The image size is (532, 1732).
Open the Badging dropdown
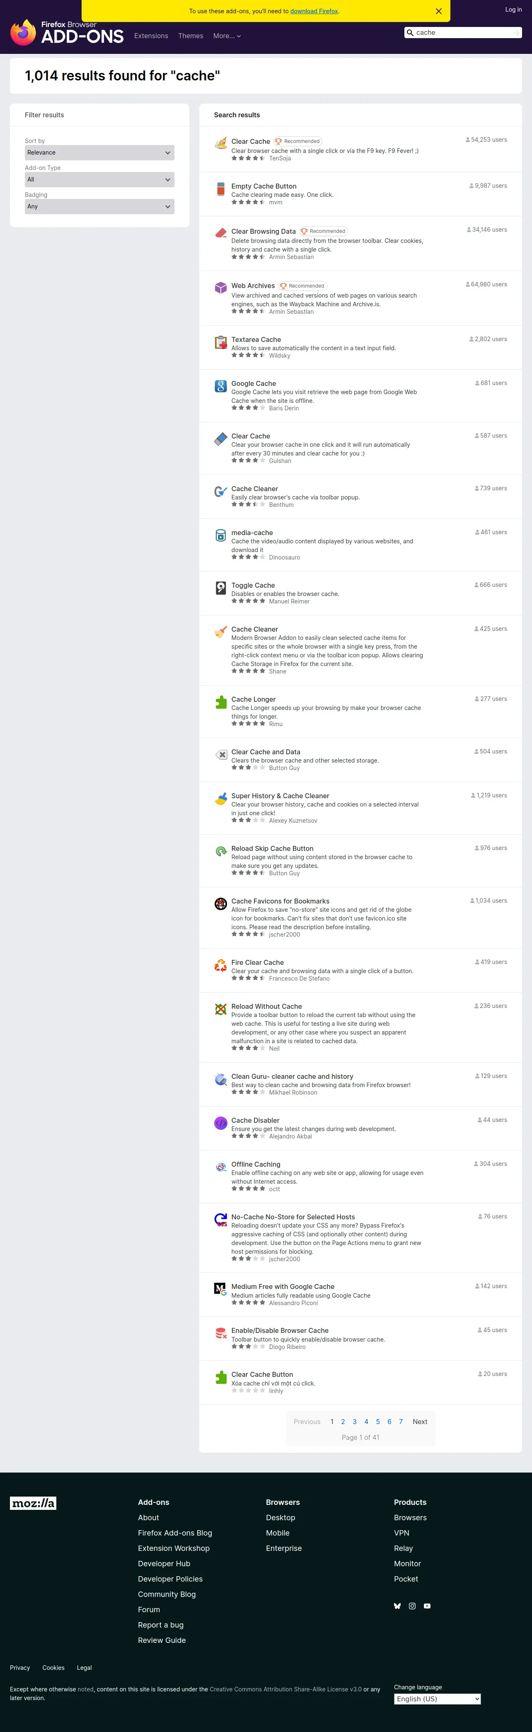pos(99,206)
